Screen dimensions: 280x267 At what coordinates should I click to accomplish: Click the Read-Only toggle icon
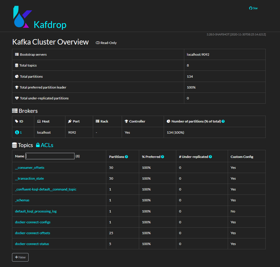[x=98, y=43]
